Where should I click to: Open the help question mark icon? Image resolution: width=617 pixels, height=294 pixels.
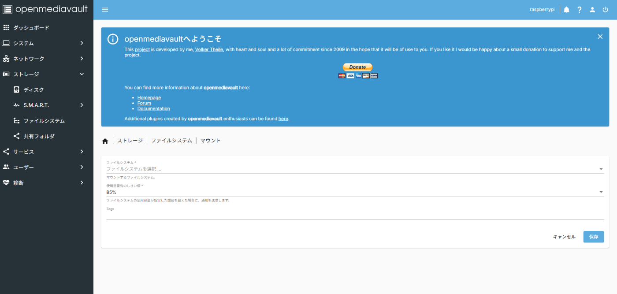click(580, 10)
